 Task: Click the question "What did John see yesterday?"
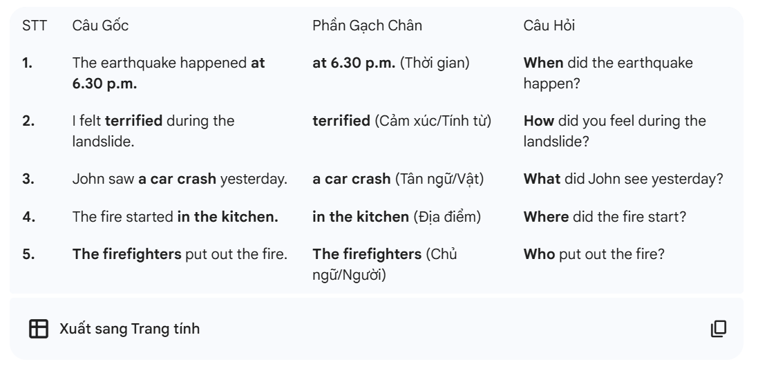623,178
